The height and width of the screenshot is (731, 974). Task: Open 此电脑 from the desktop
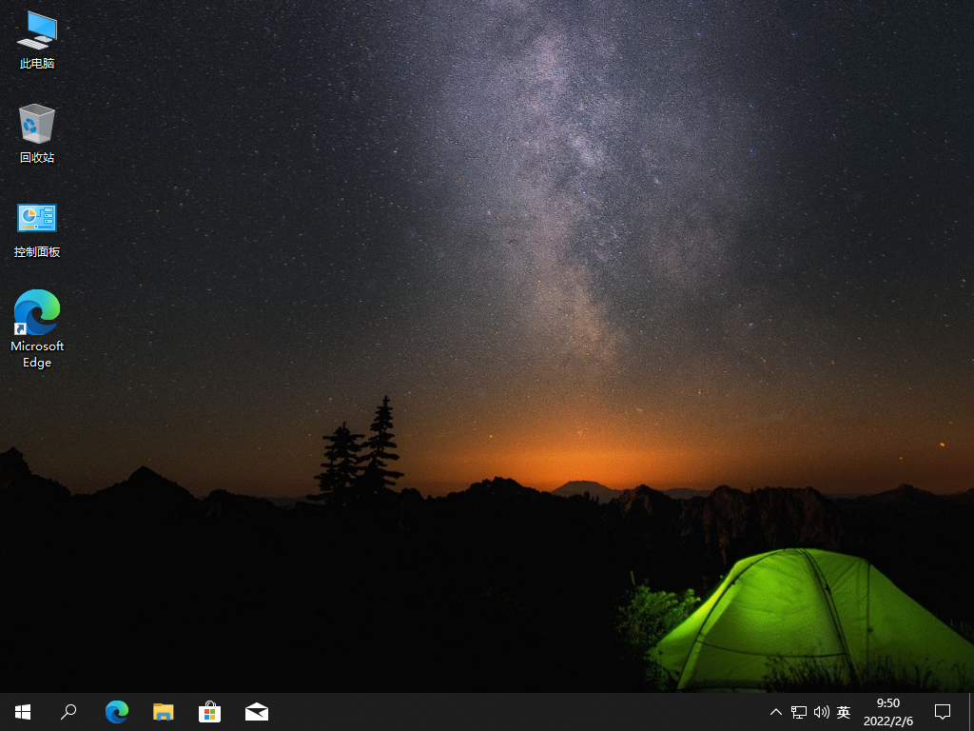pyautogui.click(x=36, y=38)
